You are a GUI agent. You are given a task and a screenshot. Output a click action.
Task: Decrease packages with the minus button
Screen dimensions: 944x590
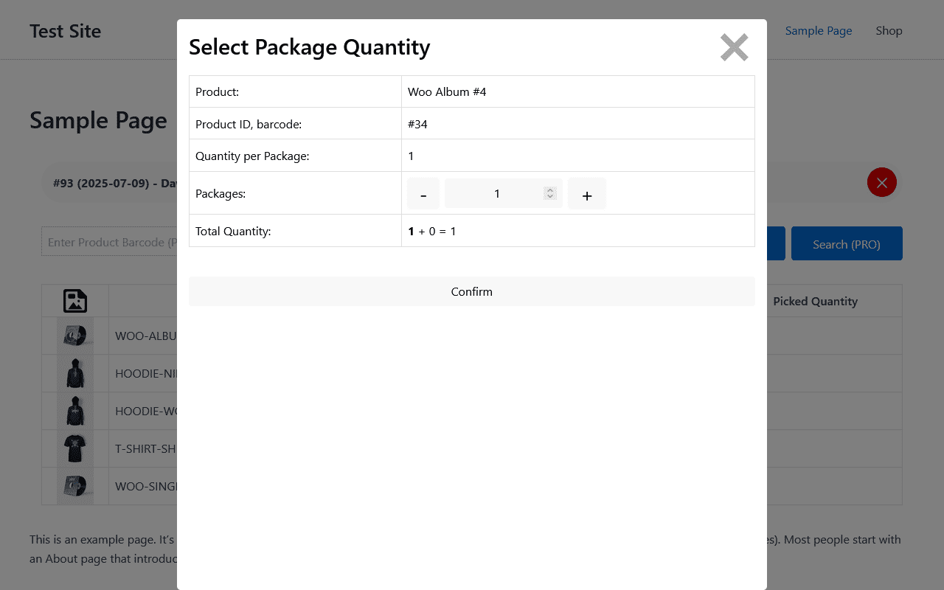click(423, 194)
